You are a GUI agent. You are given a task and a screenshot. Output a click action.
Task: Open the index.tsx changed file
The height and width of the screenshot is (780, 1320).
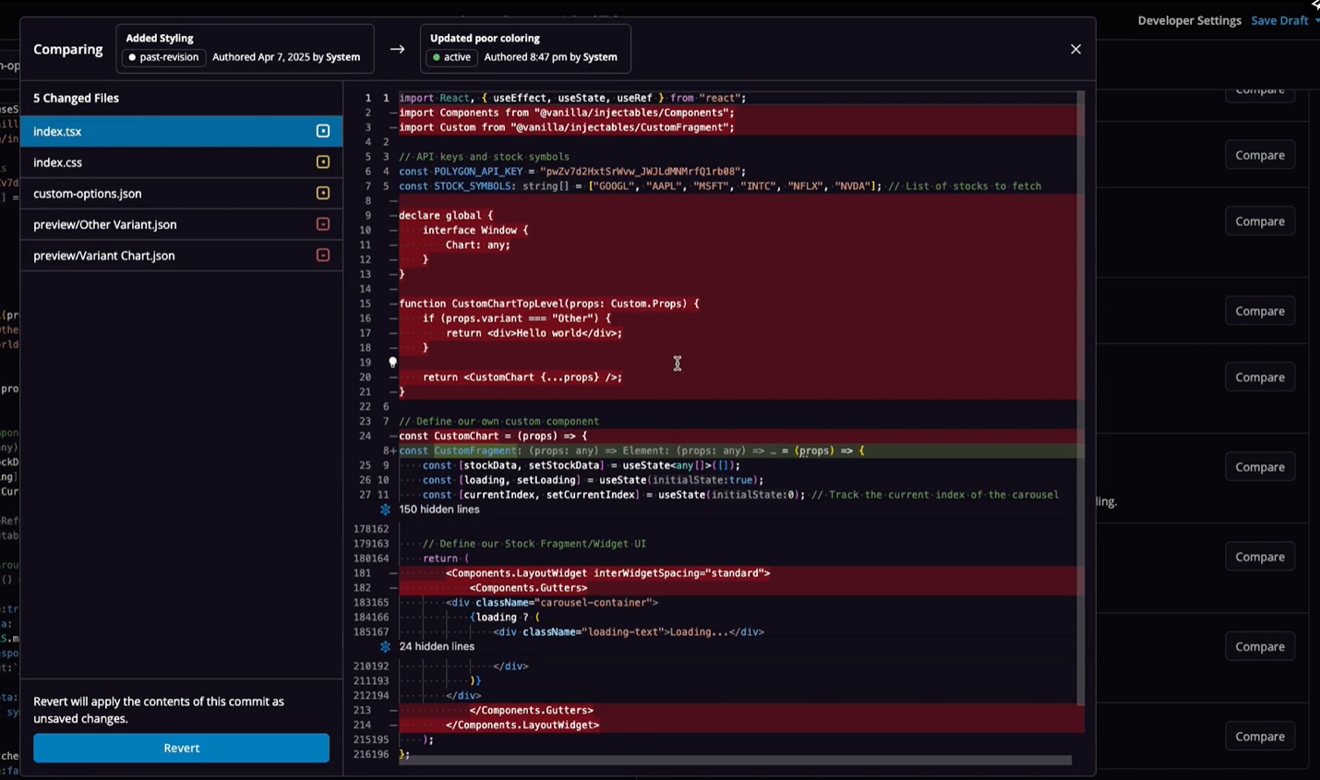(181, 131)
